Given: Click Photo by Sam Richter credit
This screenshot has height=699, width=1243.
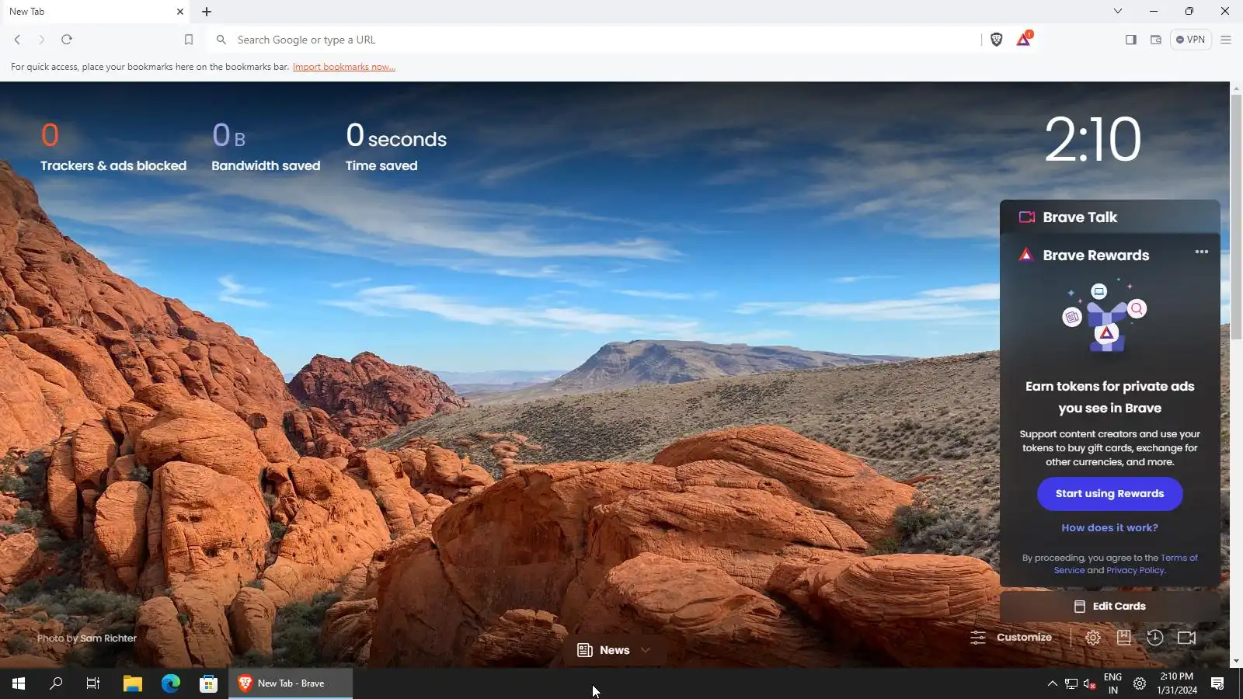Looking at the screenshot, I should pyautogui.click(x=87, y=638).
